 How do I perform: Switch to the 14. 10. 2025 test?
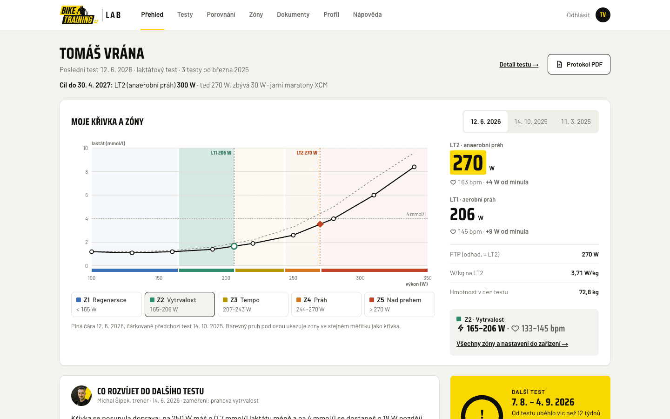click(x=531, y=122)
